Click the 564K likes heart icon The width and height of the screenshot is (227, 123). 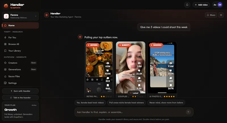click(x=108, y=71)
